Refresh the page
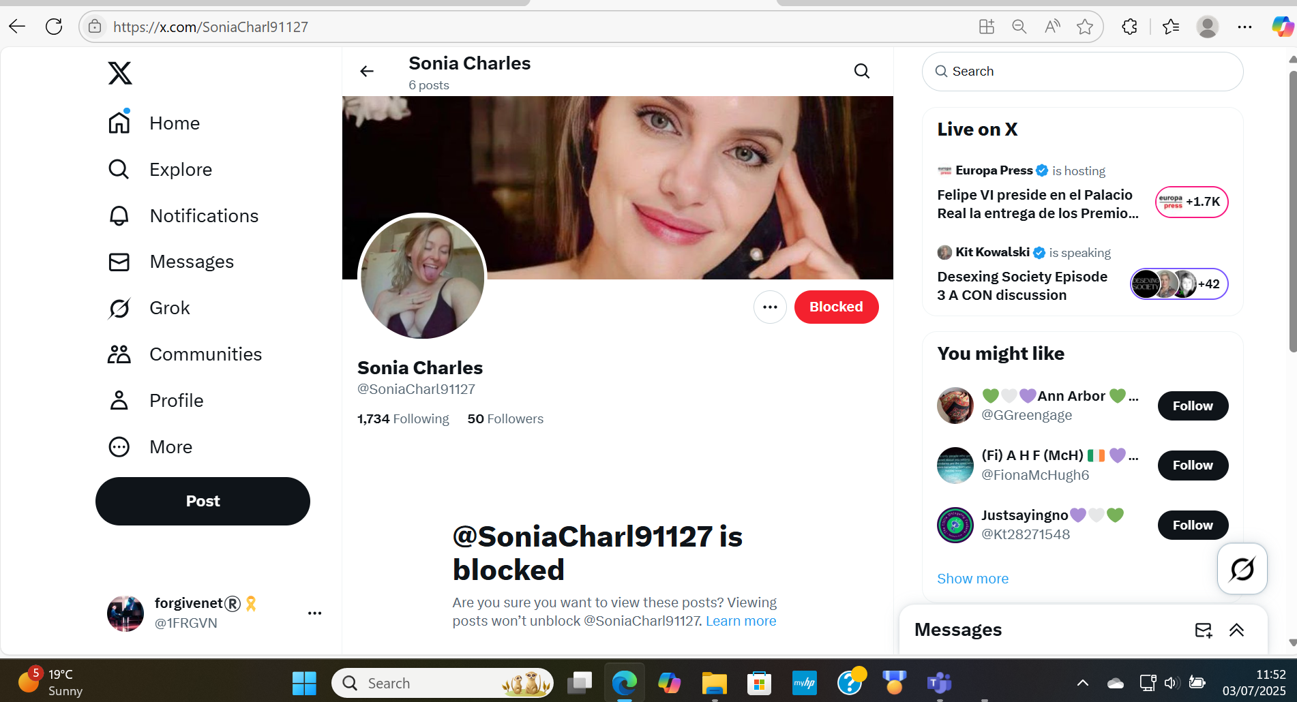Viewport: 1297px width, 702px height. click(x=54, y=27)
